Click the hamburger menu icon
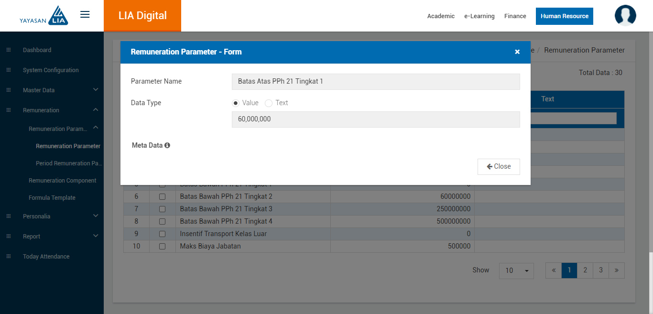This screenshot has height=314, width=653. [85, 15]
